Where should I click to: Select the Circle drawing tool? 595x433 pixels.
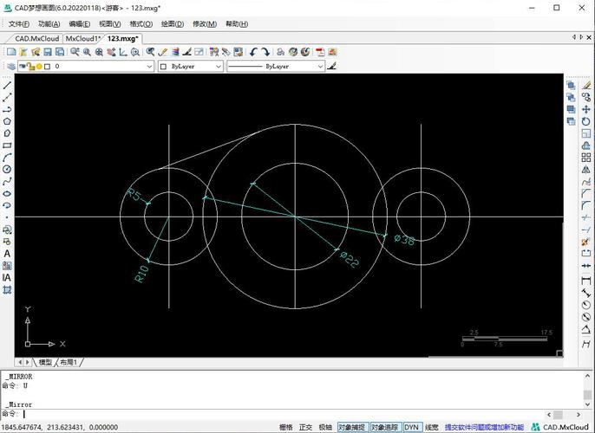(7, 170)
